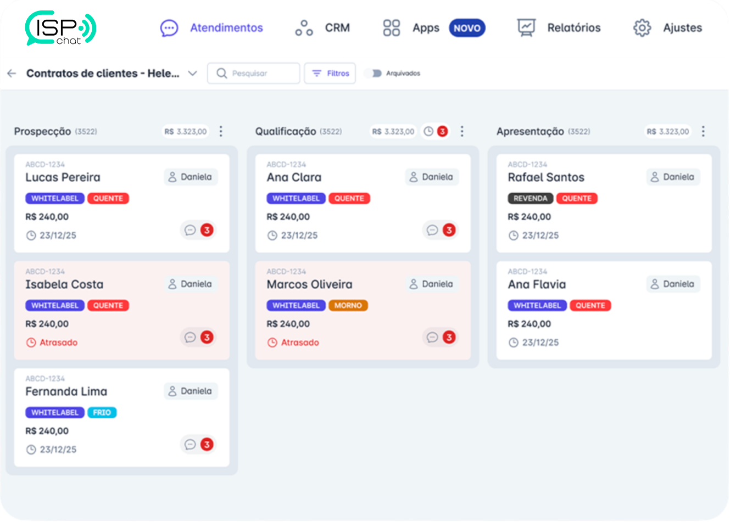The width and height of the screenshot is (730, 522).
Task: Click the Daniela assignee on Ana Flavia's card
Action: point(673,284)
